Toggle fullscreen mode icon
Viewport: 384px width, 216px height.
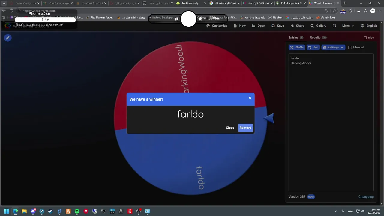click(x=334, y=26)
